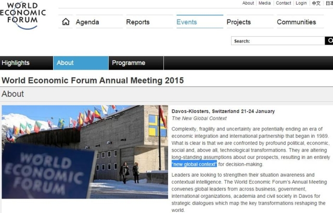This screenshot has width=333, height=213.
Task: Open the Media link in top bar
Action: pos(265,3)
